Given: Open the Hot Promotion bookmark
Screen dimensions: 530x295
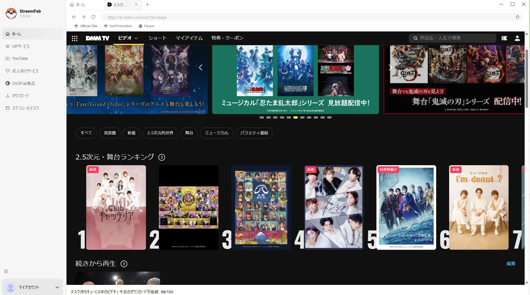Looking at the screenshot, I should click(118, 26).
